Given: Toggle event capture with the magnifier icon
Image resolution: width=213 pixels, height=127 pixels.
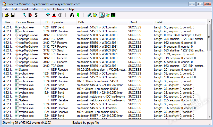Looking at the screenshot, I should point(24,15).
